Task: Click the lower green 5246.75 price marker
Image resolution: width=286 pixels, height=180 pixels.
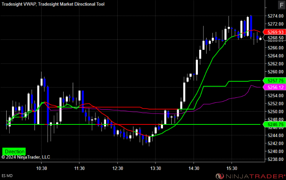Action: pyautogui.click(x=274, y=124)
